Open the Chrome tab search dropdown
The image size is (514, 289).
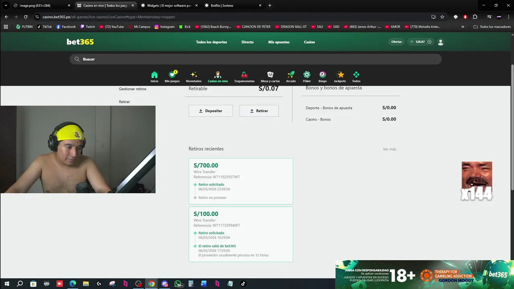(6, 6)
